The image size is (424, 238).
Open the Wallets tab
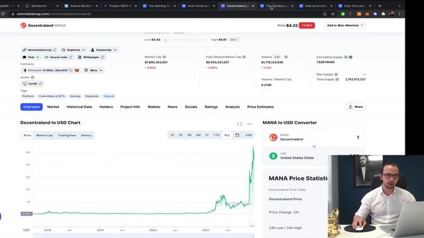154,107
